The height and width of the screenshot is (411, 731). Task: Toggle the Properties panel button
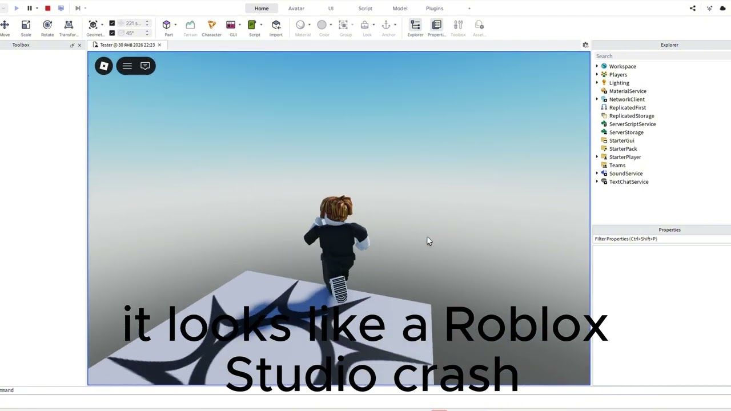(x=436, y=27)
